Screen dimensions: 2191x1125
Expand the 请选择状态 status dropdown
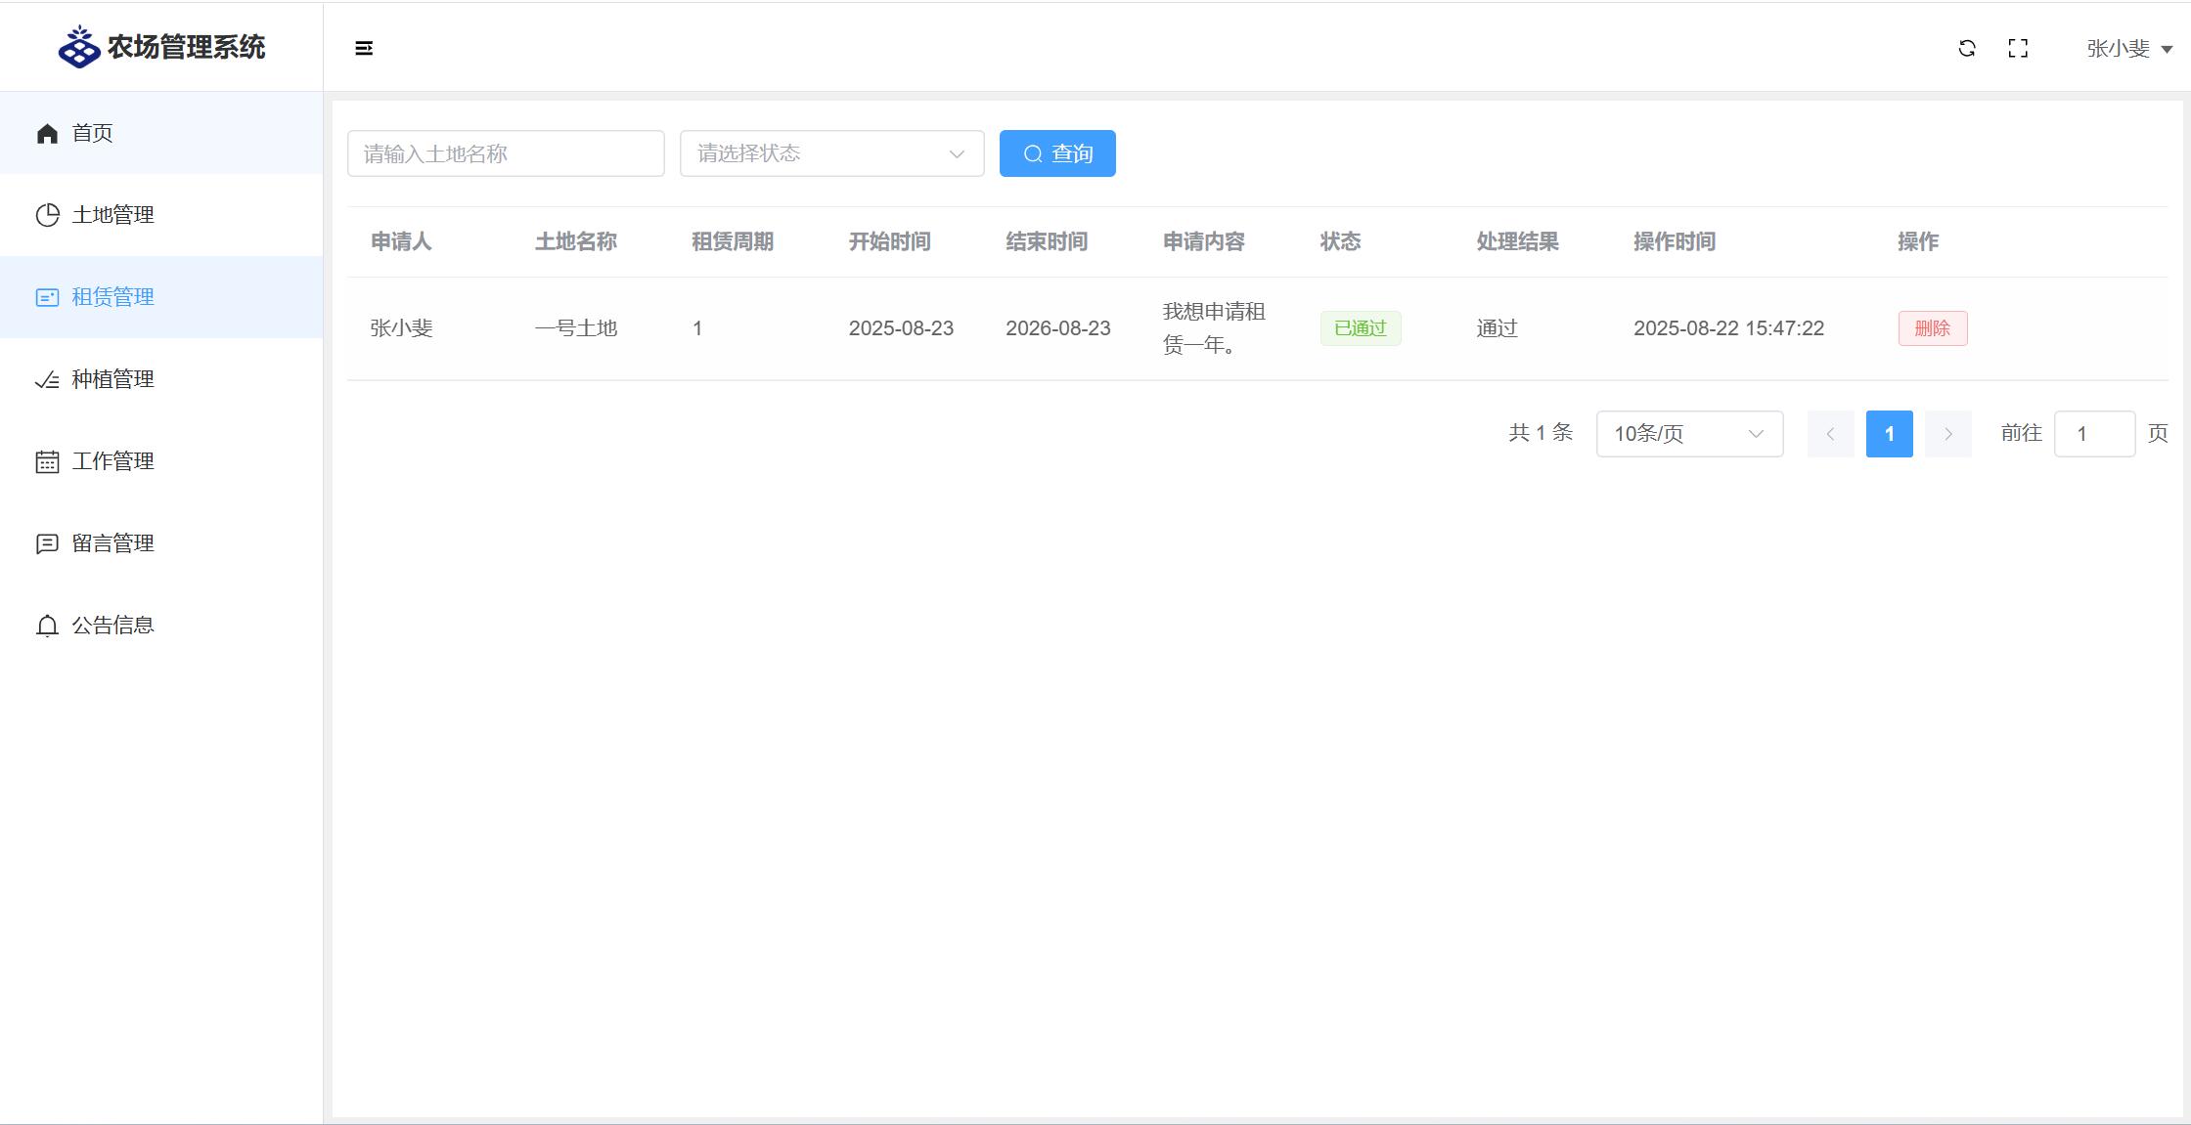(x=831, y=153)
